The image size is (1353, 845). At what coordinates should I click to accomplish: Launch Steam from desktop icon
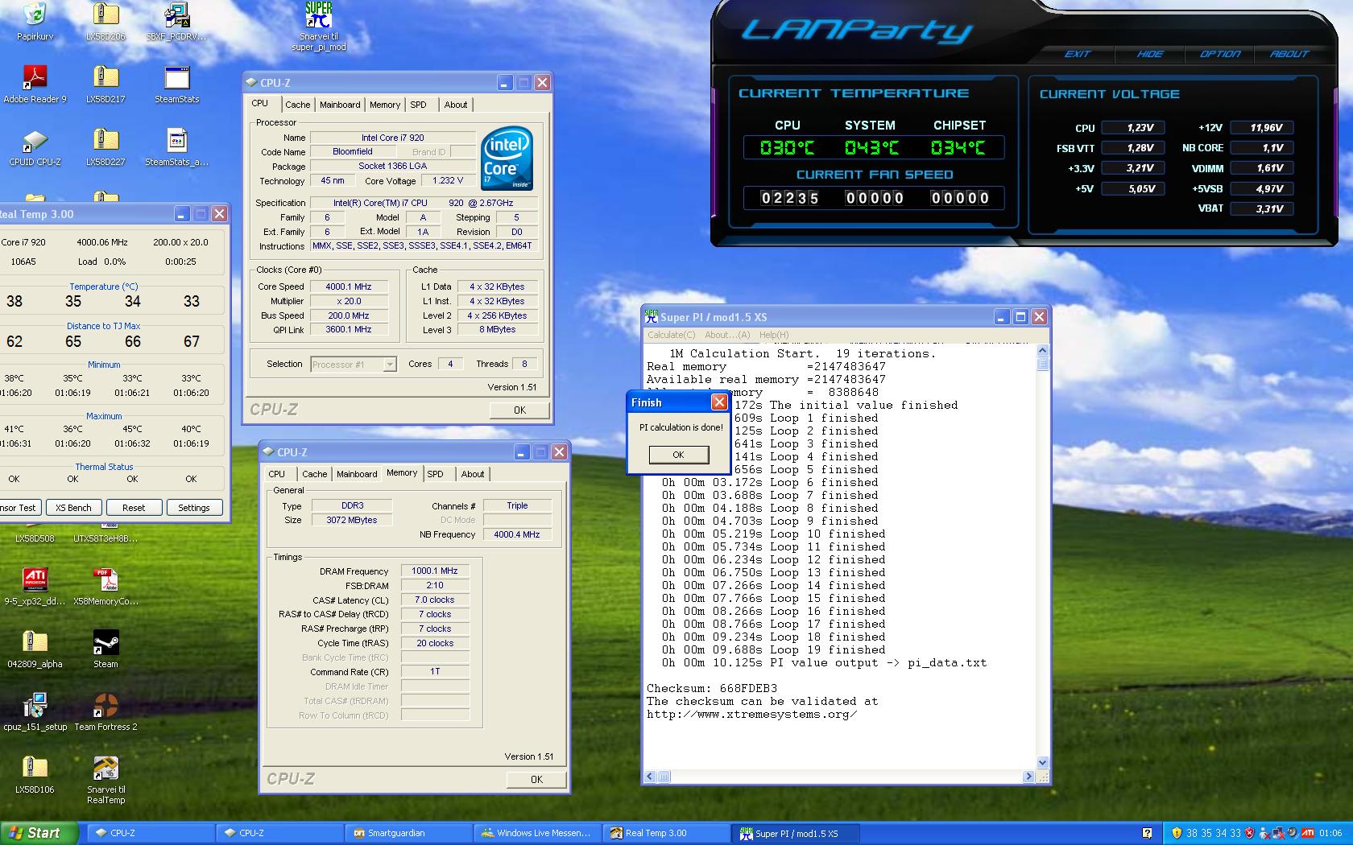pyautogui.click(x=106, y=642)
